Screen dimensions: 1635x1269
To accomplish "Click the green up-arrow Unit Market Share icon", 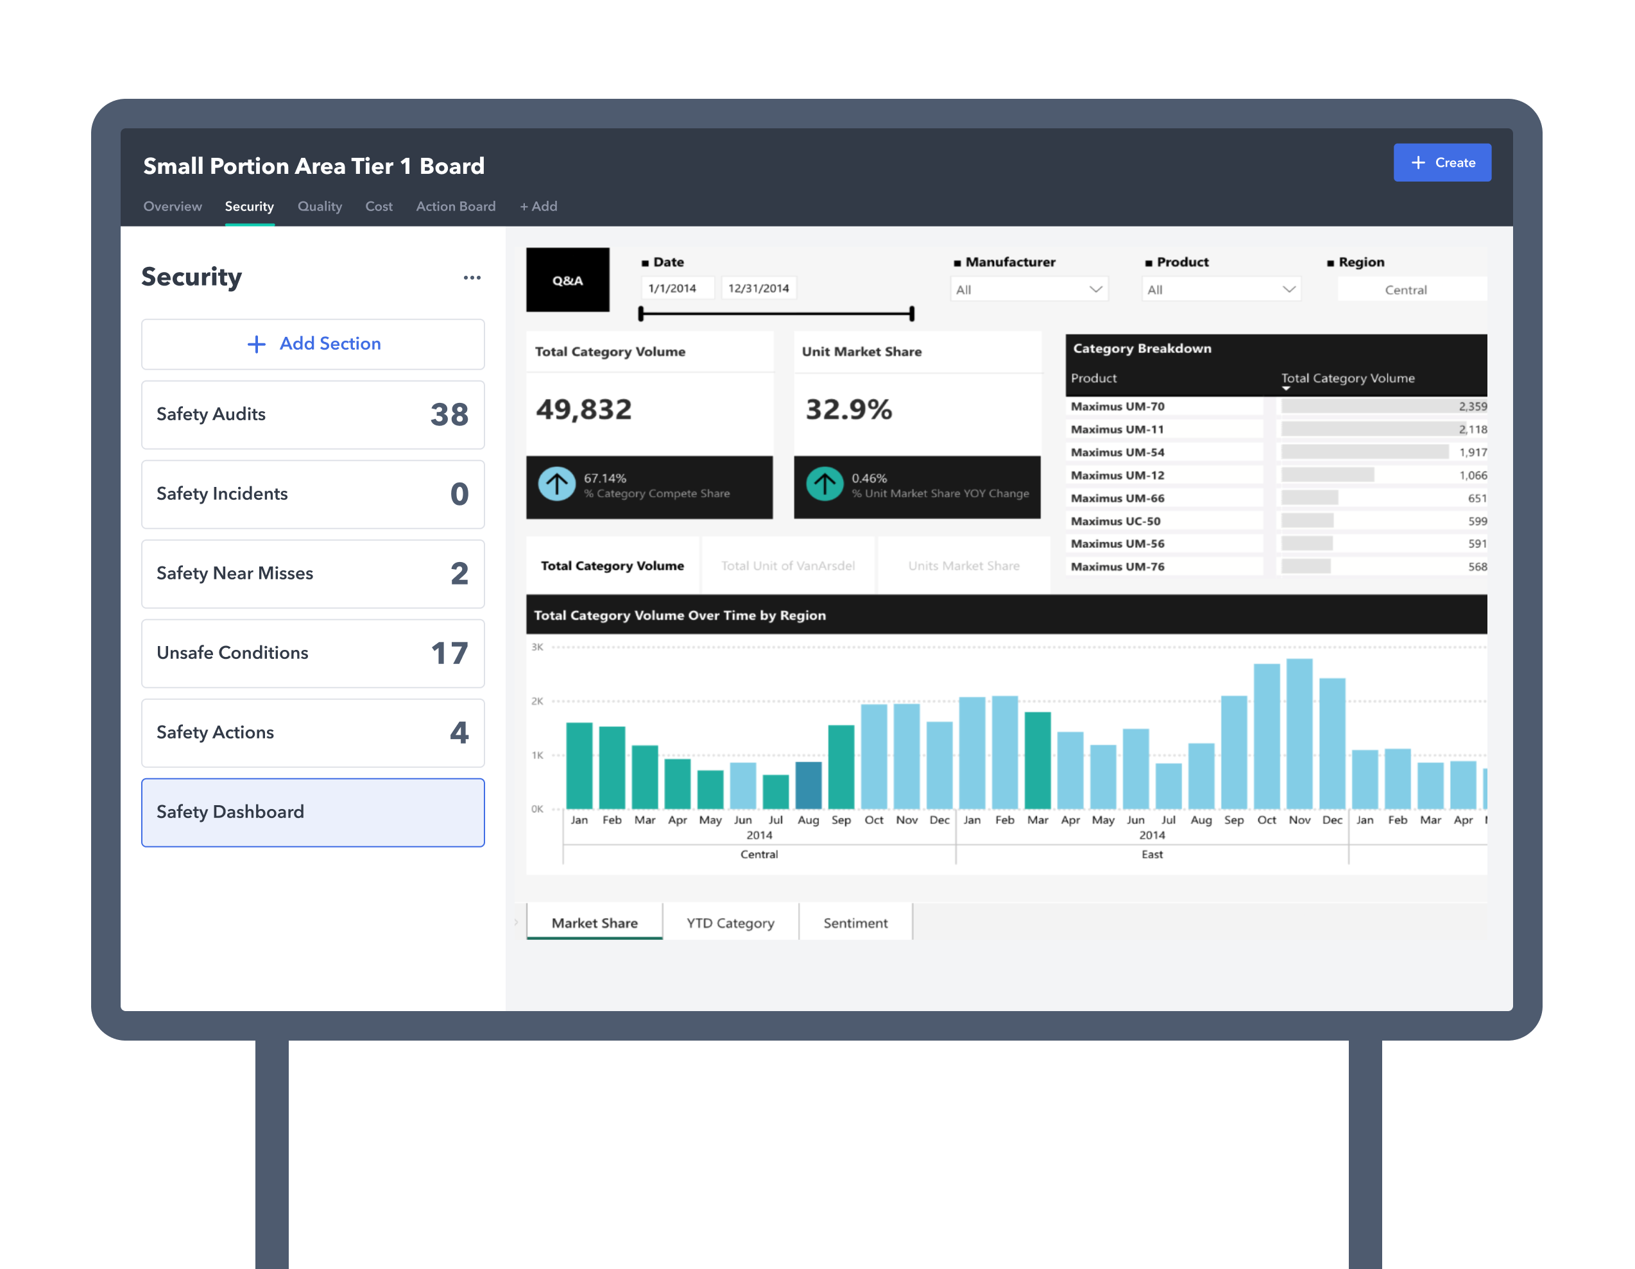I will pyautogui.click(x=824, y=484).
